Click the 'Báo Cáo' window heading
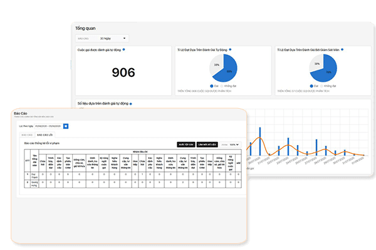 pos(21,113)
